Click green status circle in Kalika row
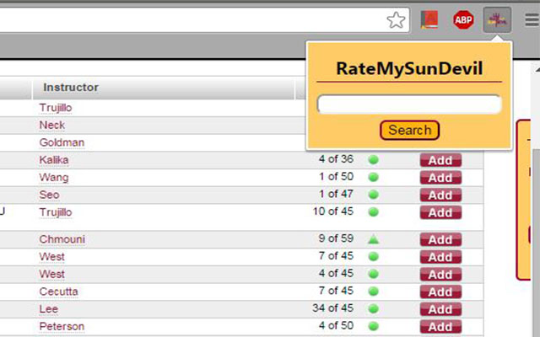This screenshot has width=540, height=337. (x=373, y=160)
